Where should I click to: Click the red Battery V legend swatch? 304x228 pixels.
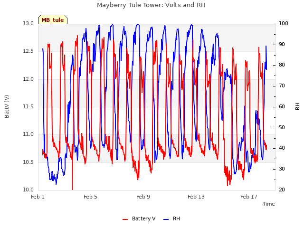[125, 219]
